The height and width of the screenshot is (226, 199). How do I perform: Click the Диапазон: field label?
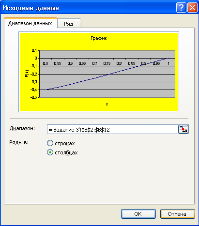(22, 129)
